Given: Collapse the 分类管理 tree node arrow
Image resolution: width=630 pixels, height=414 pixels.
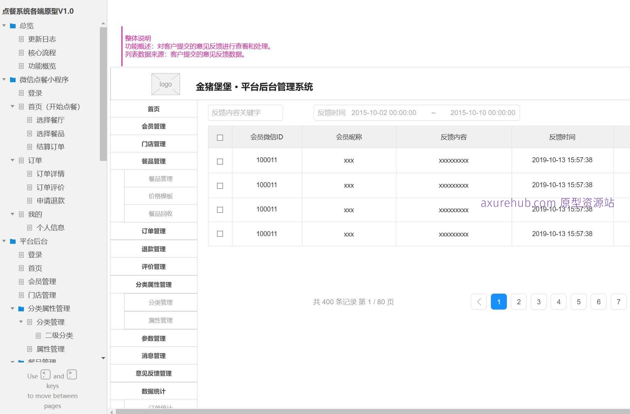Looking at the screenshot, I should (x=21, y=322).
